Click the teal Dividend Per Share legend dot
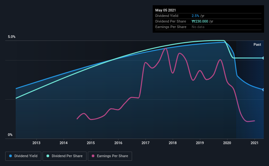The image size is (269, 166). pos(48,156)
